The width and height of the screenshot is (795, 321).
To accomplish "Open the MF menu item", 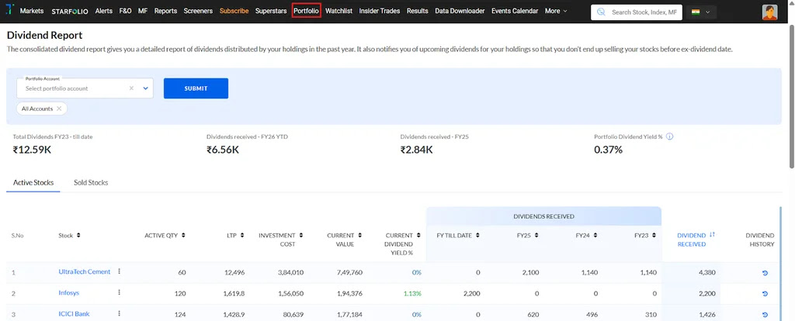I will [x=143, y=11].
